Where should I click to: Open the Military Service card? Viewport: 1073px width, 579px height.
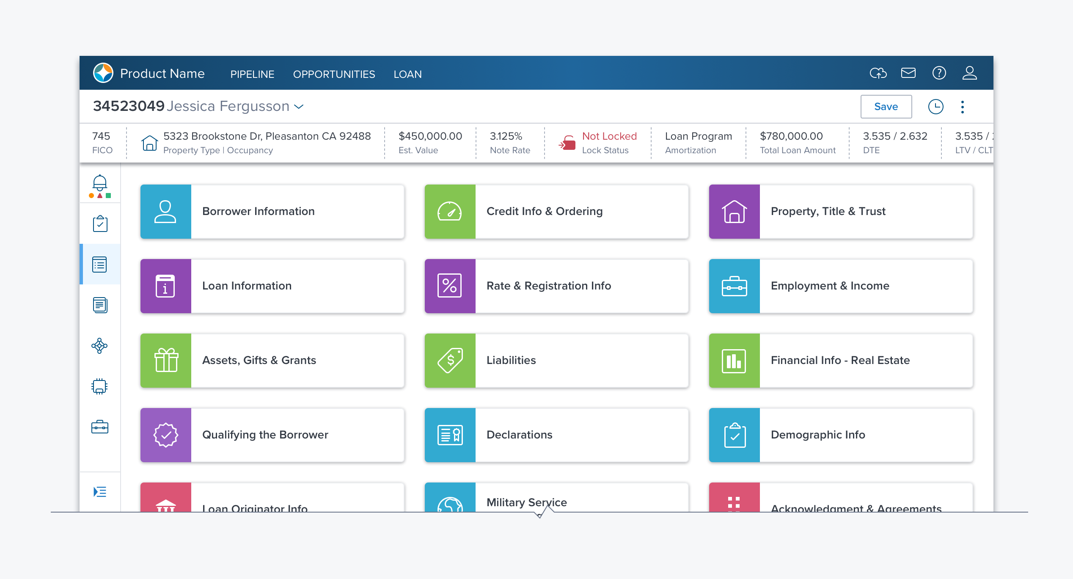point(556,497)
